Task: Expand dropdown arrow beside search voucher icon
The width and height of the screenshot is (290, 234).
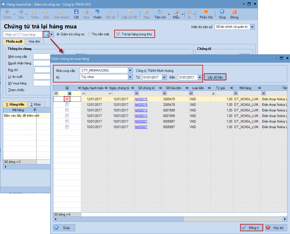Action: coord(52,34)
